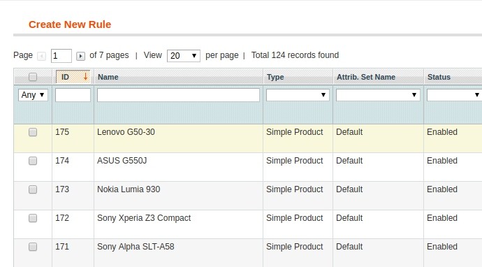The height and width of the screenshot is (267, 482).
Task: Click Enabled status in ASUS G550J row
Action: [x=442, y=161]
